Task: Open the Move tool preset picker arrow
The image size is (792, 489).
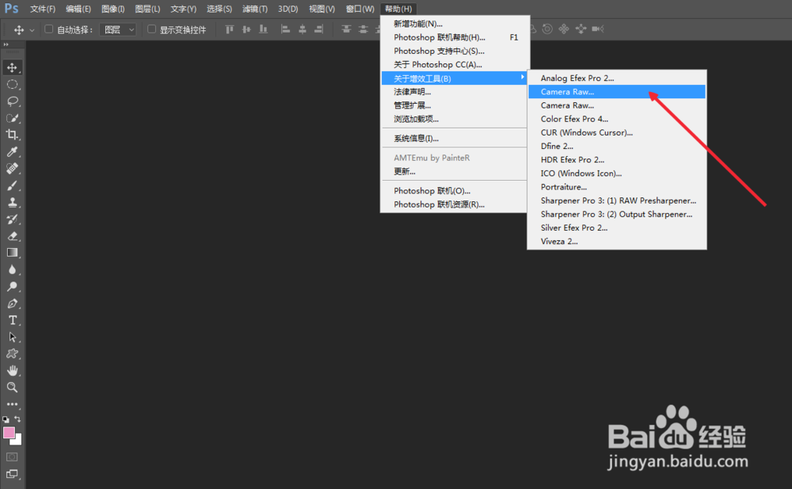Action: click(32, 30)
